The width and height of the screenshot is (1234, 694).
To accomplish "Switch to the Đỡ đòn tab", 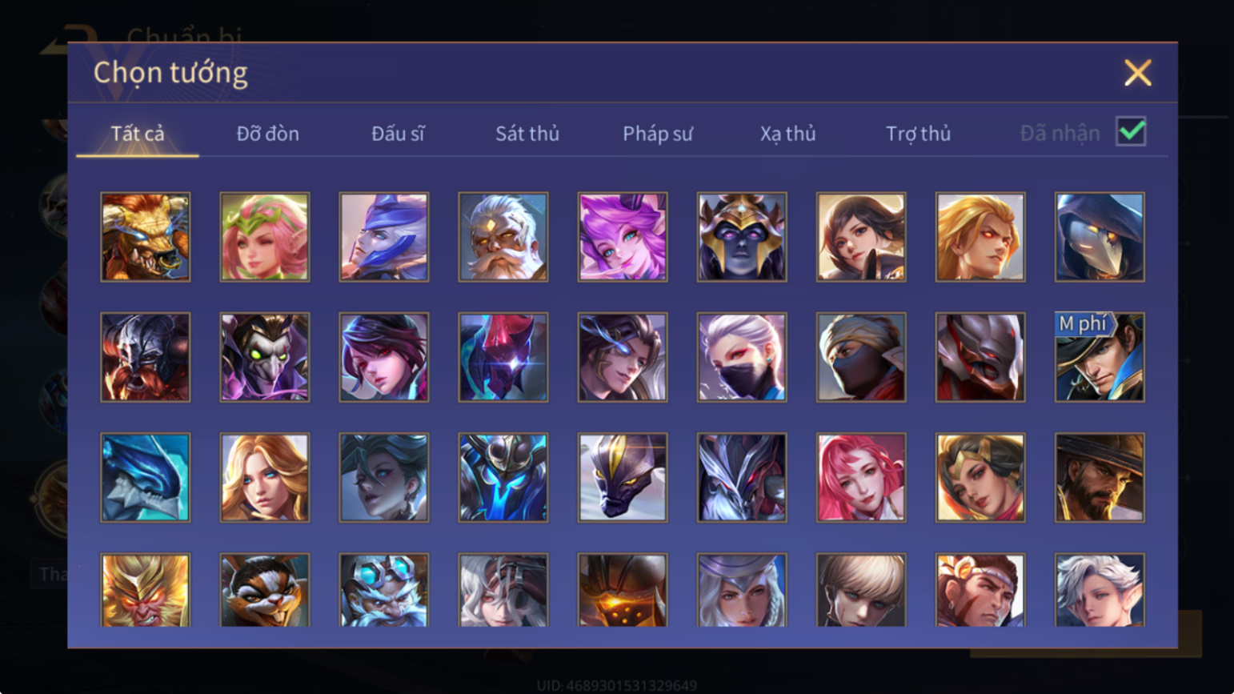I will click(x=268, y=134).
